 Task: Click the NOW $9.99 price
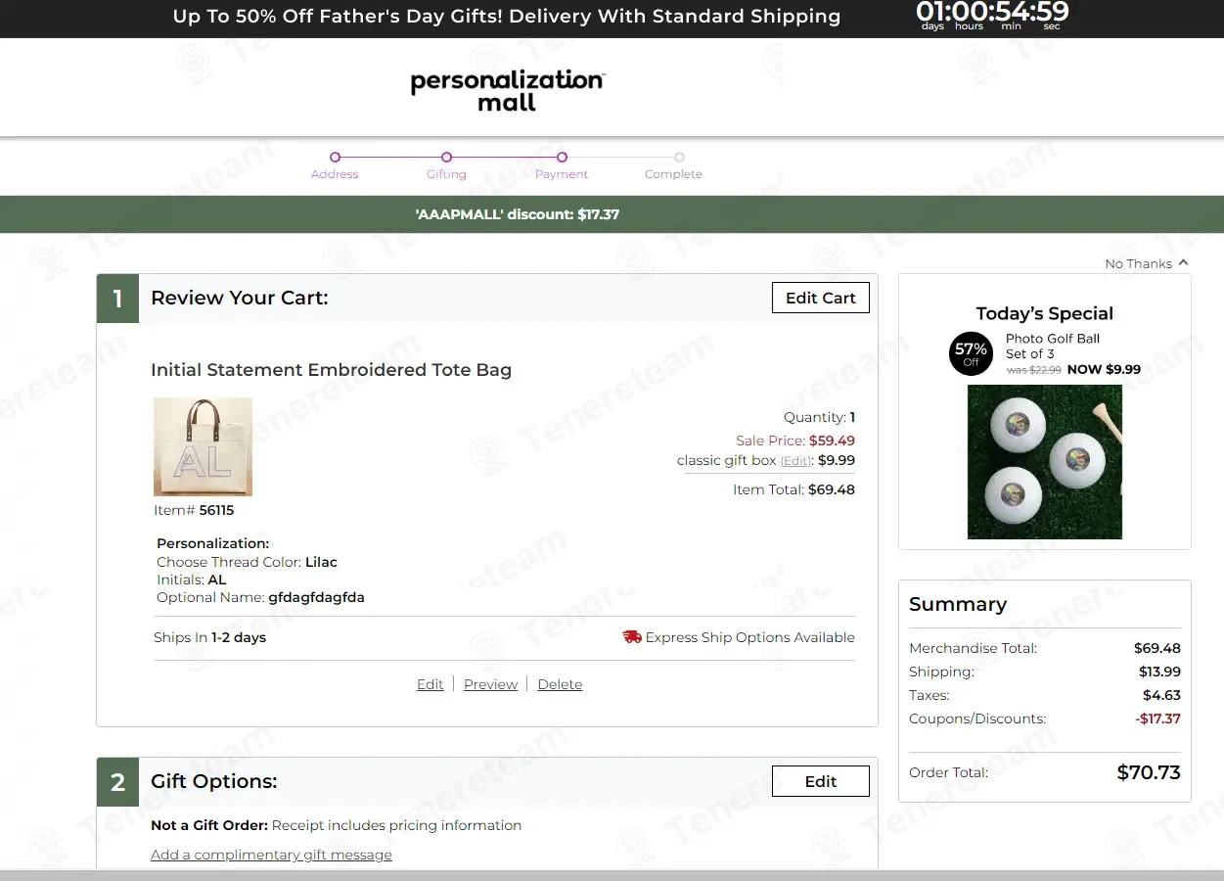point(1104,369)
